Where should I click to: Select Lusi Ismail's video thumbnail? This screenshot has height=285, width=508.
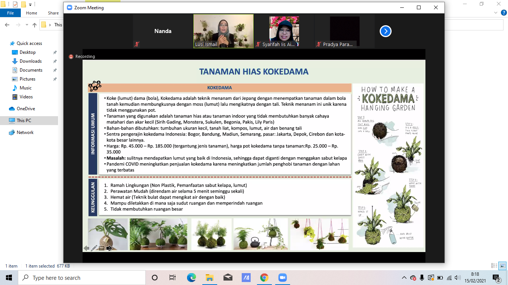point(223,31)
